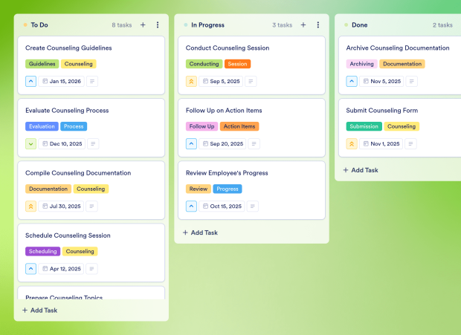The height and width of the screenshot is (335, 461).
Task: Click Add Task at bottom of To Do
Action: point(39,310)
